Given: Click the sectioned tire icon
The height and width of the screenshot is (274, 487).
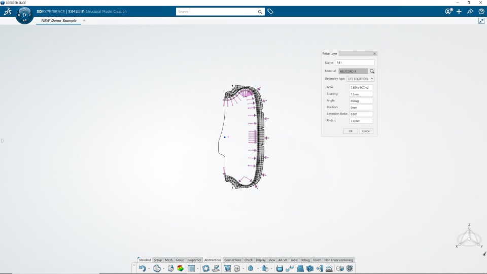Looking at the screenshot, I should (x=340, y=268).
